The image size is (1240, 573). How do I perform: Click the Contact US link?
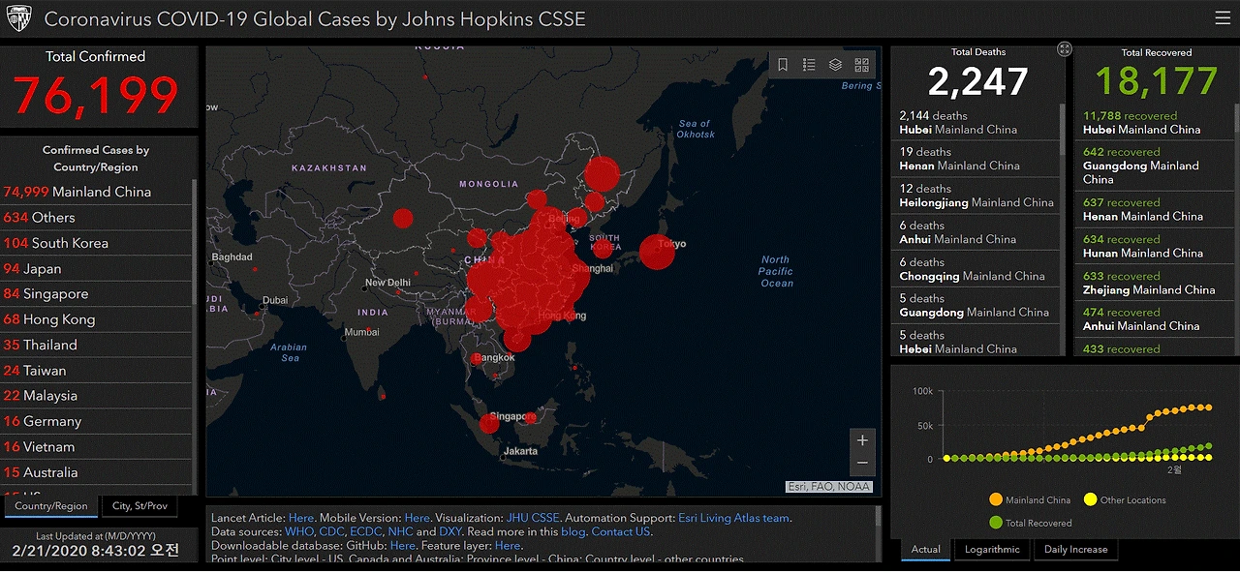[621, 531]
